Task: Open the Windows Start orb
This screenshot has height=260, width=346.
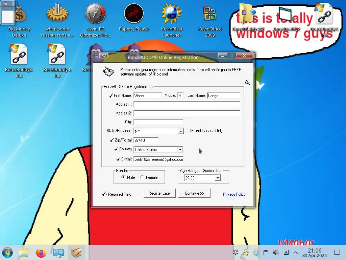Action: pos(7,253)
